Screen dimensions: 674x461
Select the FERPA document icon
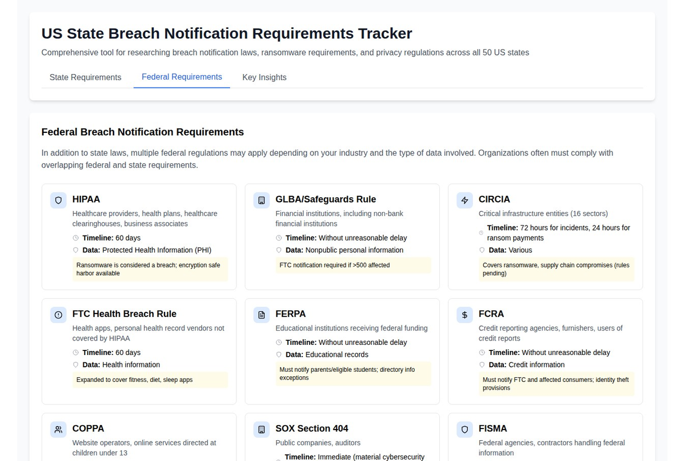(261, 315)
